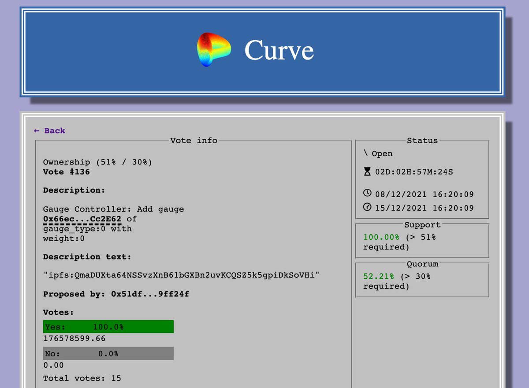Click the remaining time 02D:02H:57M:24S

414,172
